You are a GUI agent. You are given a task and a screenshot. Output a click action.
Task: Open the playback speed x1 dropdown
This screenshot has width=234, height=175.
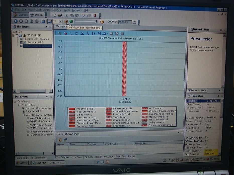click(60, 21)
